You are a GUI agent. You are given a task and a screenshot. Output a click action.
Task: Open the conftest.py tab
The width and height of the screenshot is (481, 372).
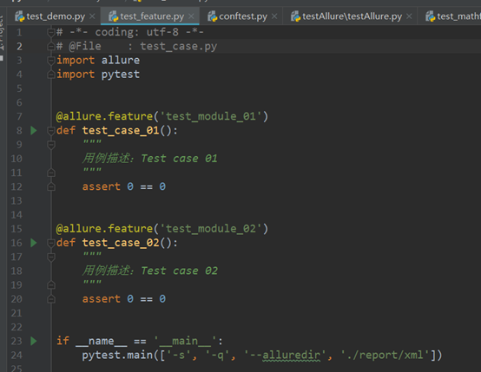(x=243, y=16)
